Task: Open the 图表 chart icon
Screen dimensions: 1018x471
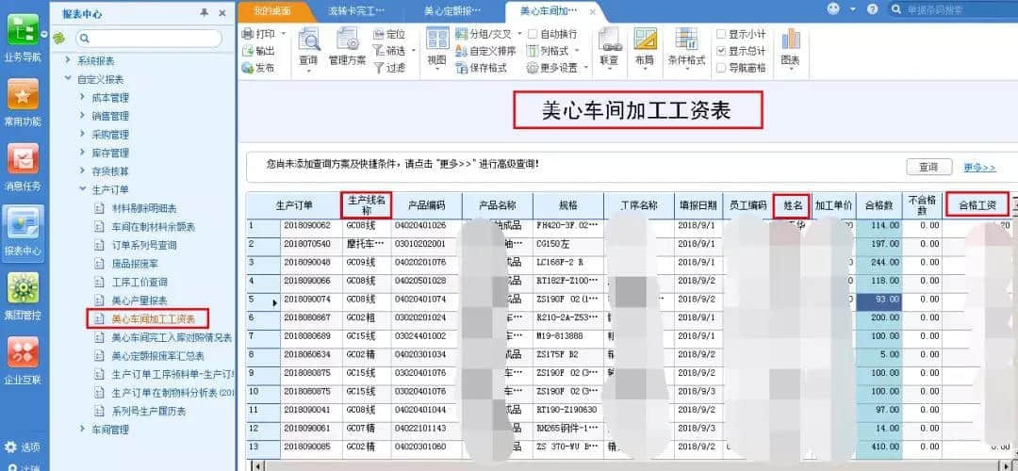Action: (790, 41)
